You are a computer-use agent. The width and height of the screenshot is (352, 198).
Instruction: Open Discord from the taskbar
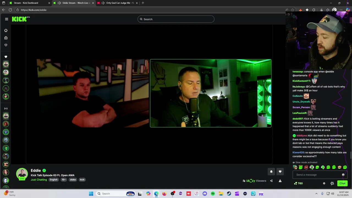[205, 194]
